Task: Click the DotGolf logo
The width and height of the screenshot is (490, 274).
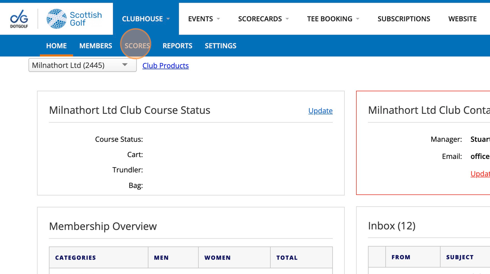Action: (19, 19)
